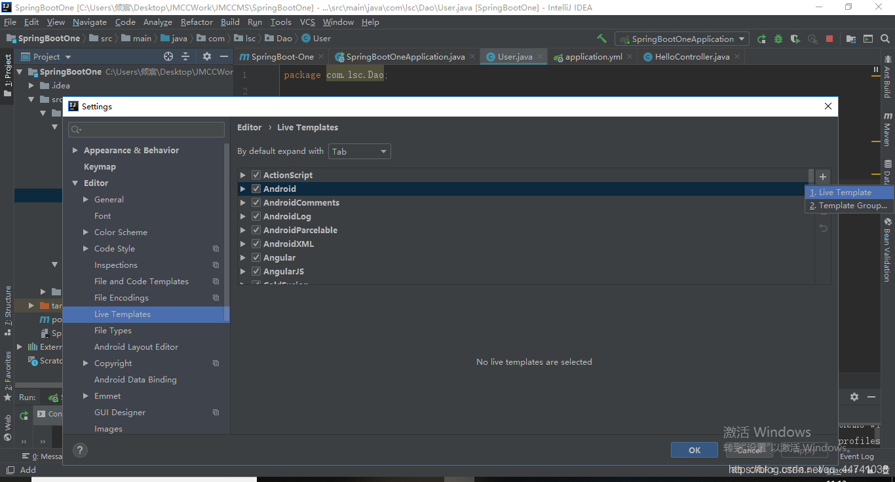Click copy icon beside Code Style

pyautogui.click(x=216, y=249)
